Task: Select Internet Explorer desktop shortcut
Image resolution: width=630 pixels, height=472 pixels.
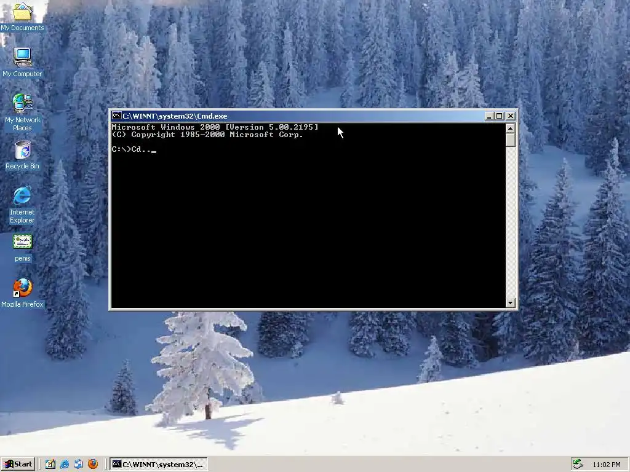Action: 22,205
